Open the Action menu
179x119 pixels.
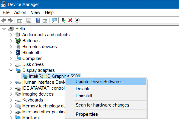pyautogui.click(x=20, y=12)
